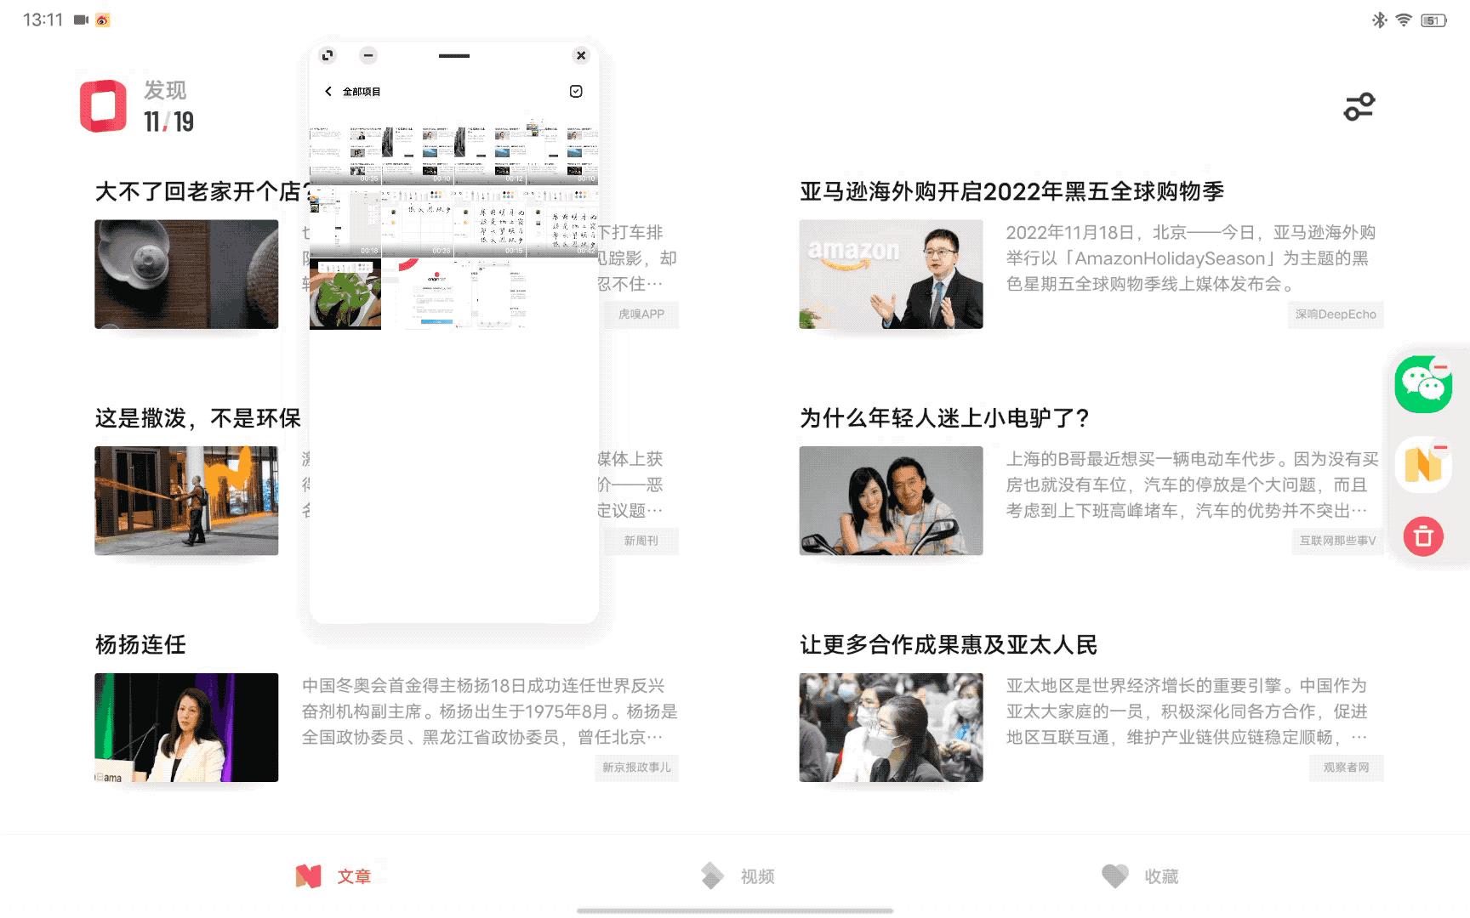Click the summary starting 中国冬奥会首金得主杨扬
This screenshot has height=918, width=1470.
pyautogui.click(x=490, y=711)
